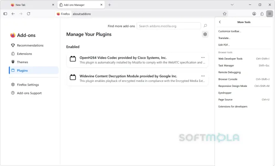Open more options for Widevine plugin
Screen dimensions: 275x166
pos(203,76)
